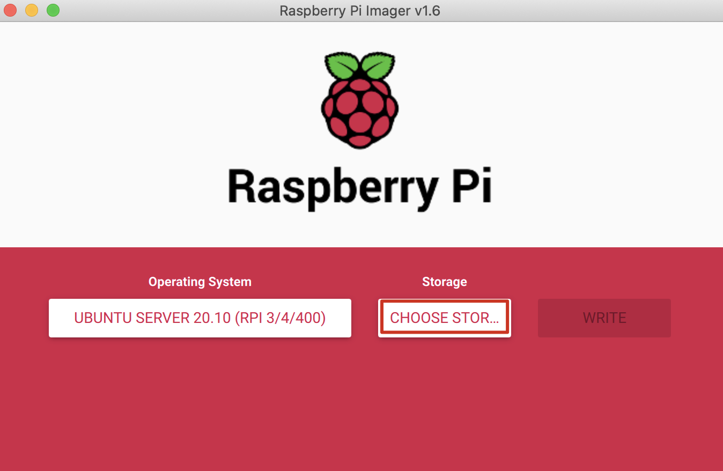Viewport: 723px width, 471px height.
Task: Click the "Operating System" label
Action: (x=200, y=282)
